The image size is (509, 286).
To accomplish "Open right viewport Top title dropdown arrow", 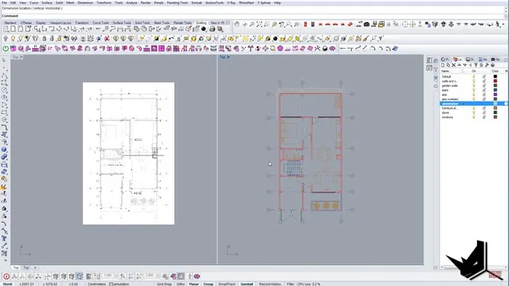I will point(228,57).
